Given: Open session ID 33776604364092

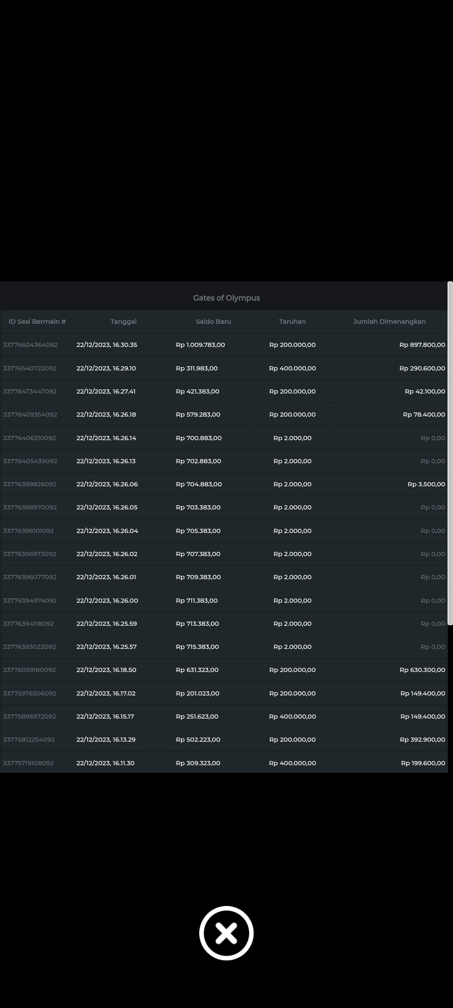Looking at the screenshot, I should click(x=30, y=345).
